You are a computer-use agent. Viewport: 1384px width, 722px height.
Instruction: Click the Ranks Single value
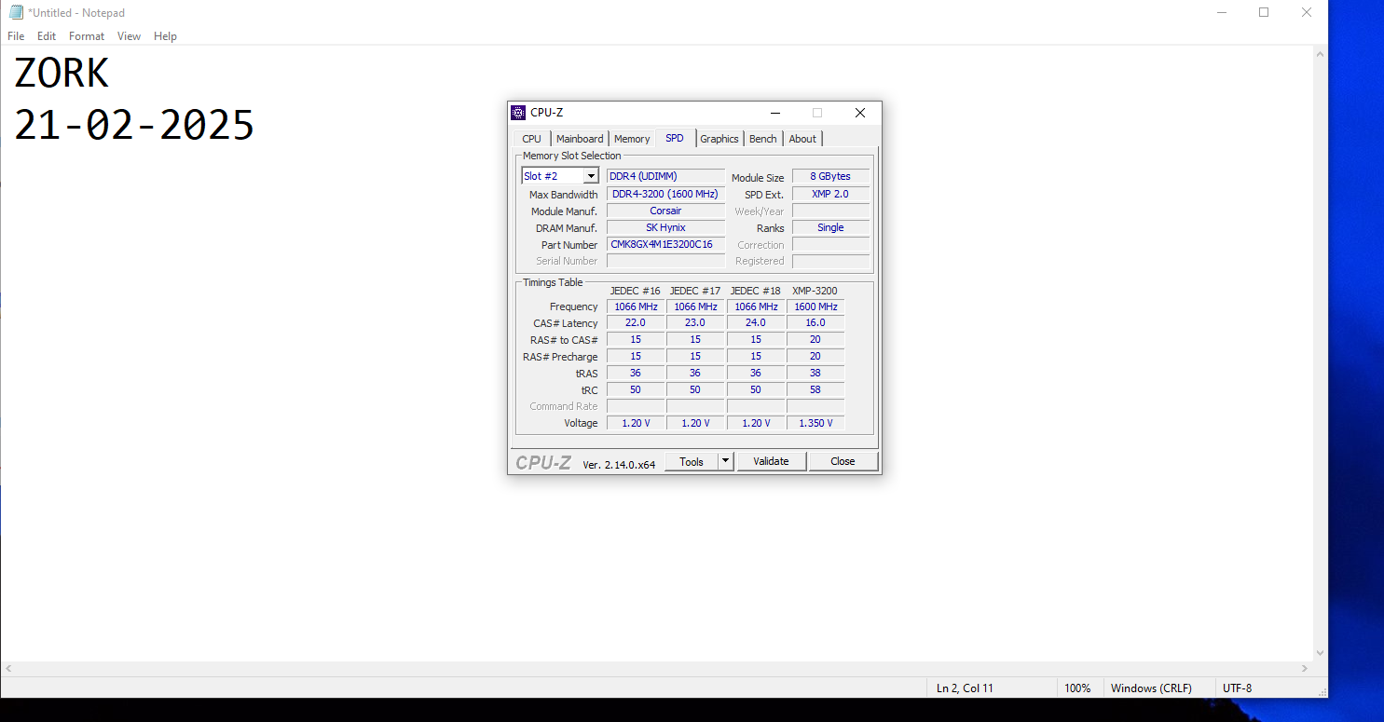click(x=830, y=227)
